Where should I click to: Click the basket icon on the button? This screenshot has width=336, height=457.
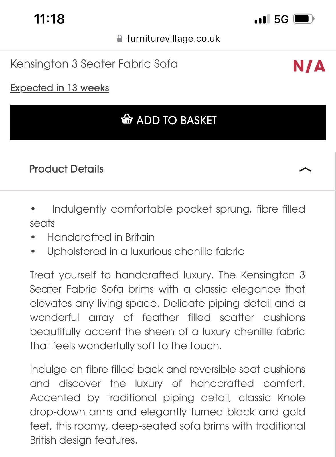[127, 119]
